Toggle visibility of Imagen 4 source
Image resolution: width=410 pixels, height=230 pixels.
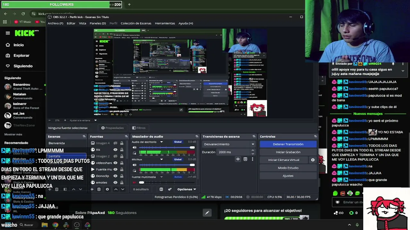pos(115,143)
